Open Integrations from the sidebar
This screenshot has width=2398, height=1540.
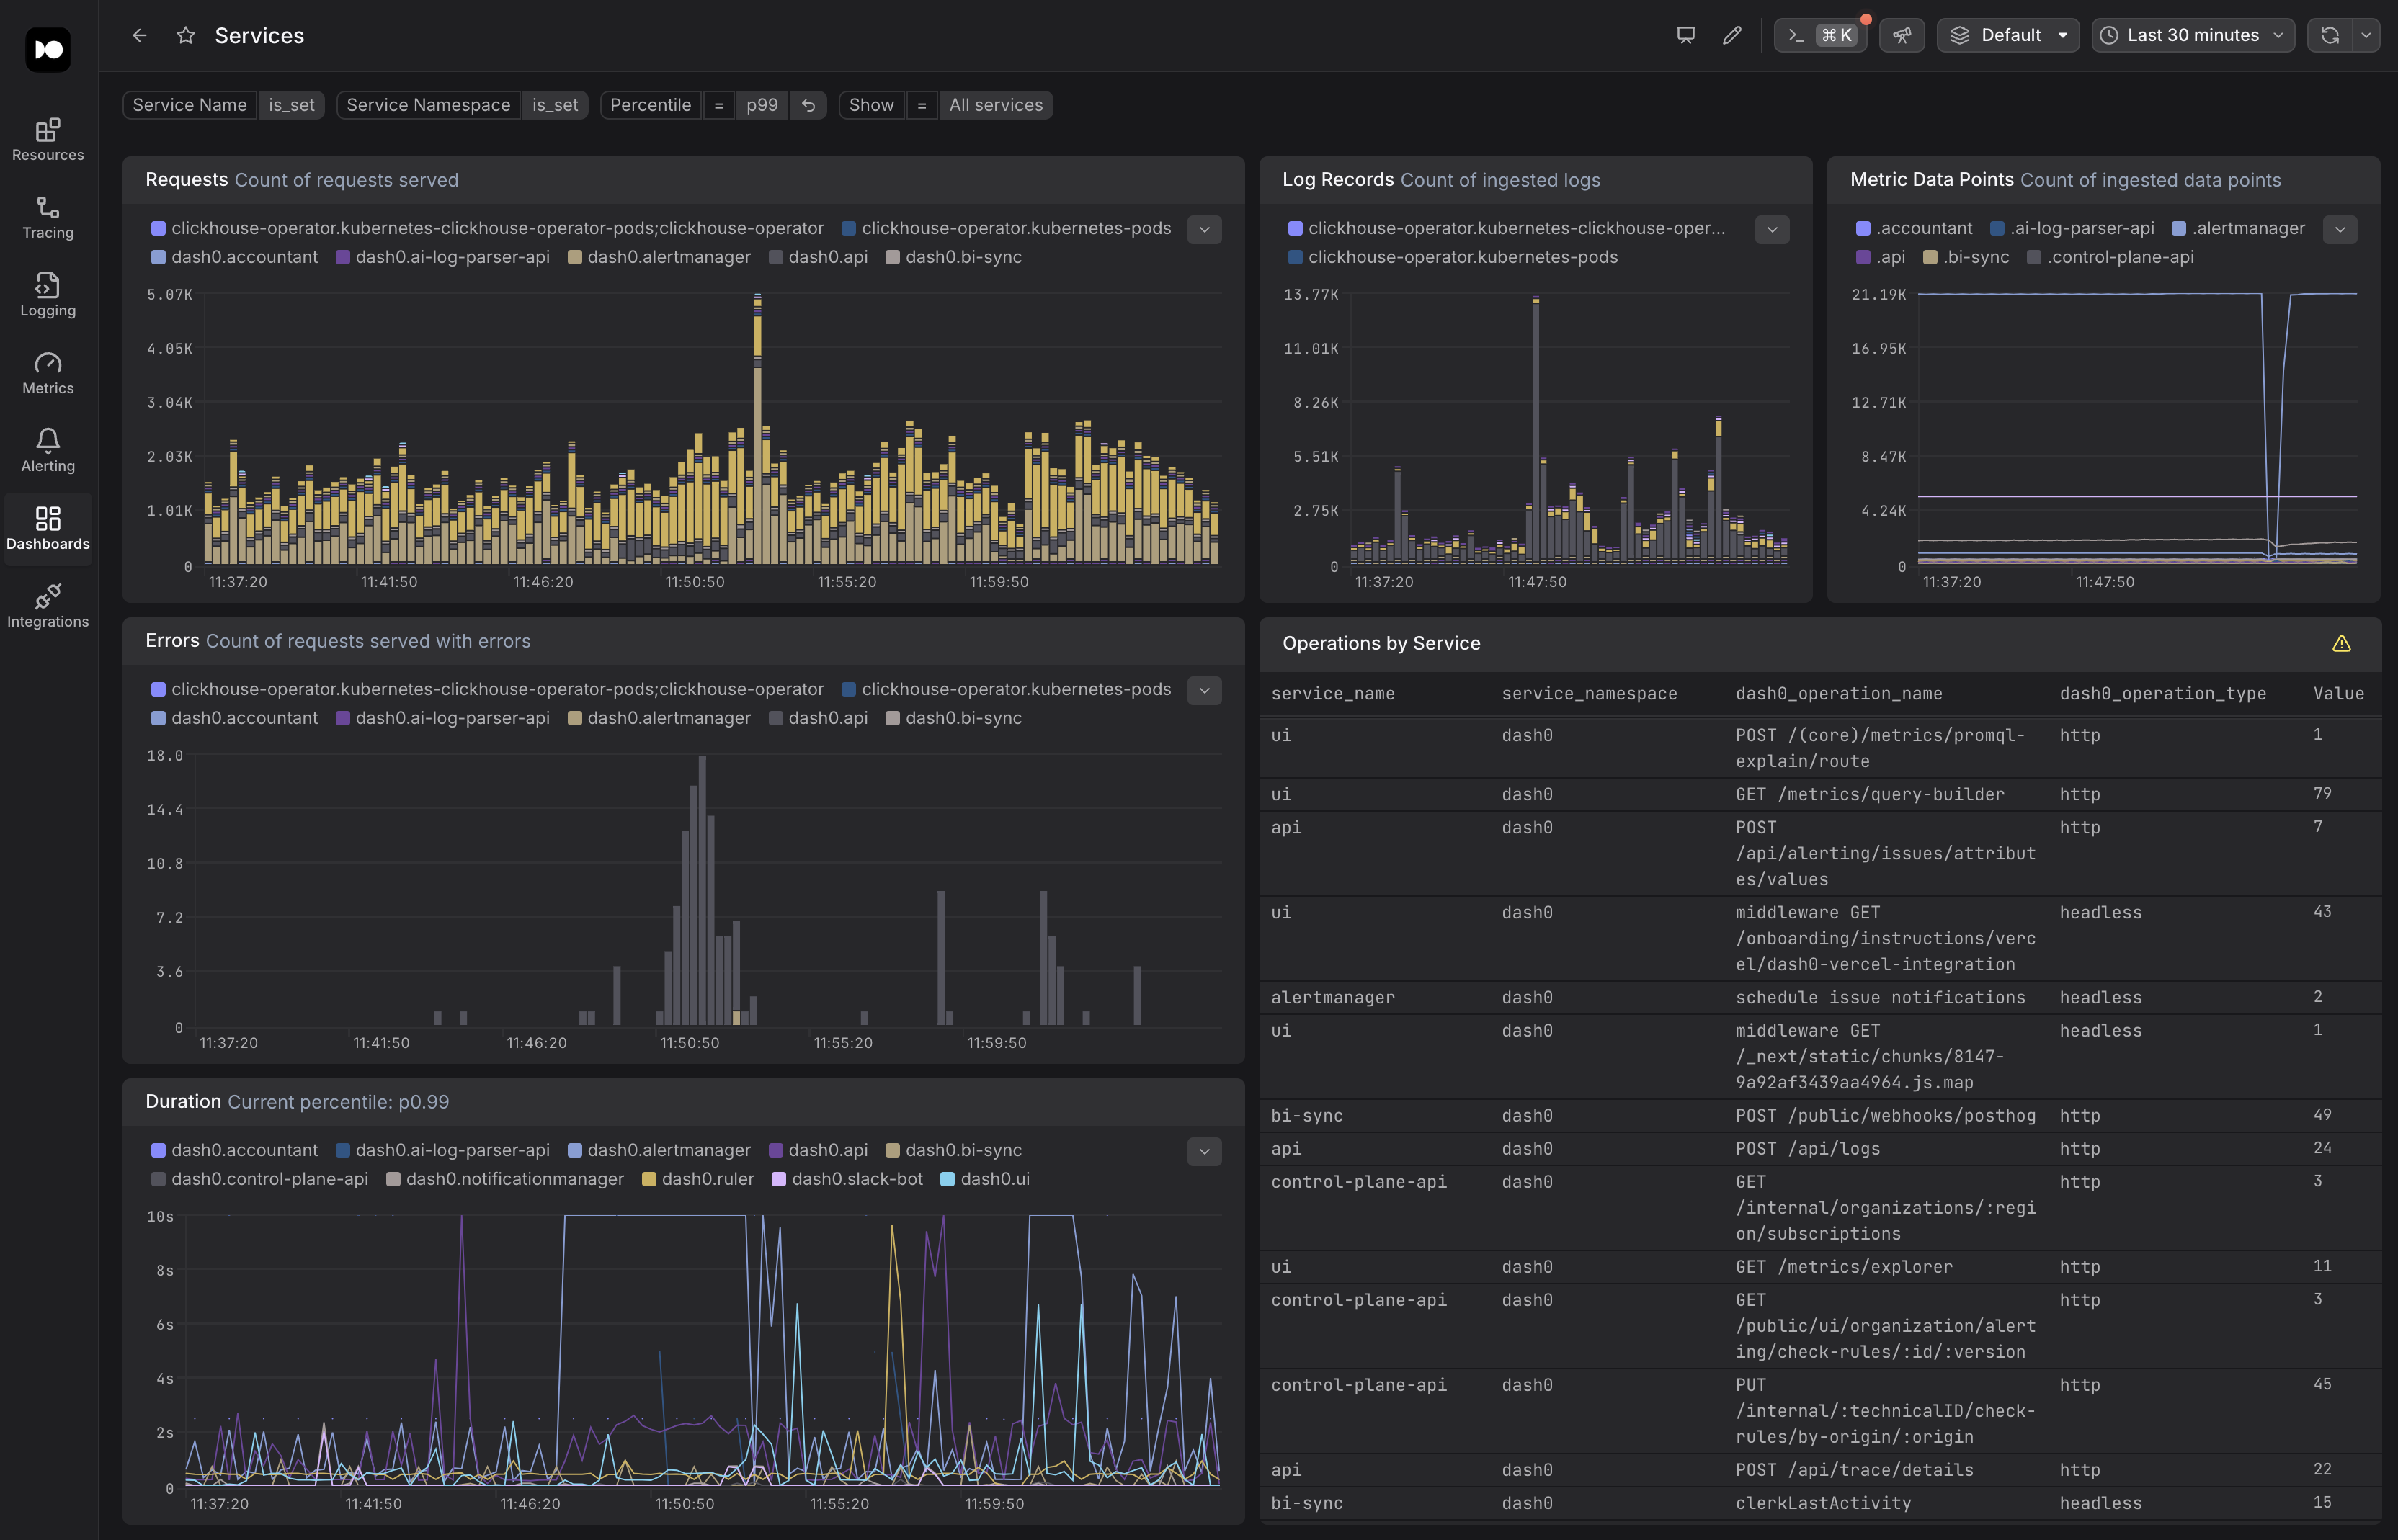click(x=48, y=606)
